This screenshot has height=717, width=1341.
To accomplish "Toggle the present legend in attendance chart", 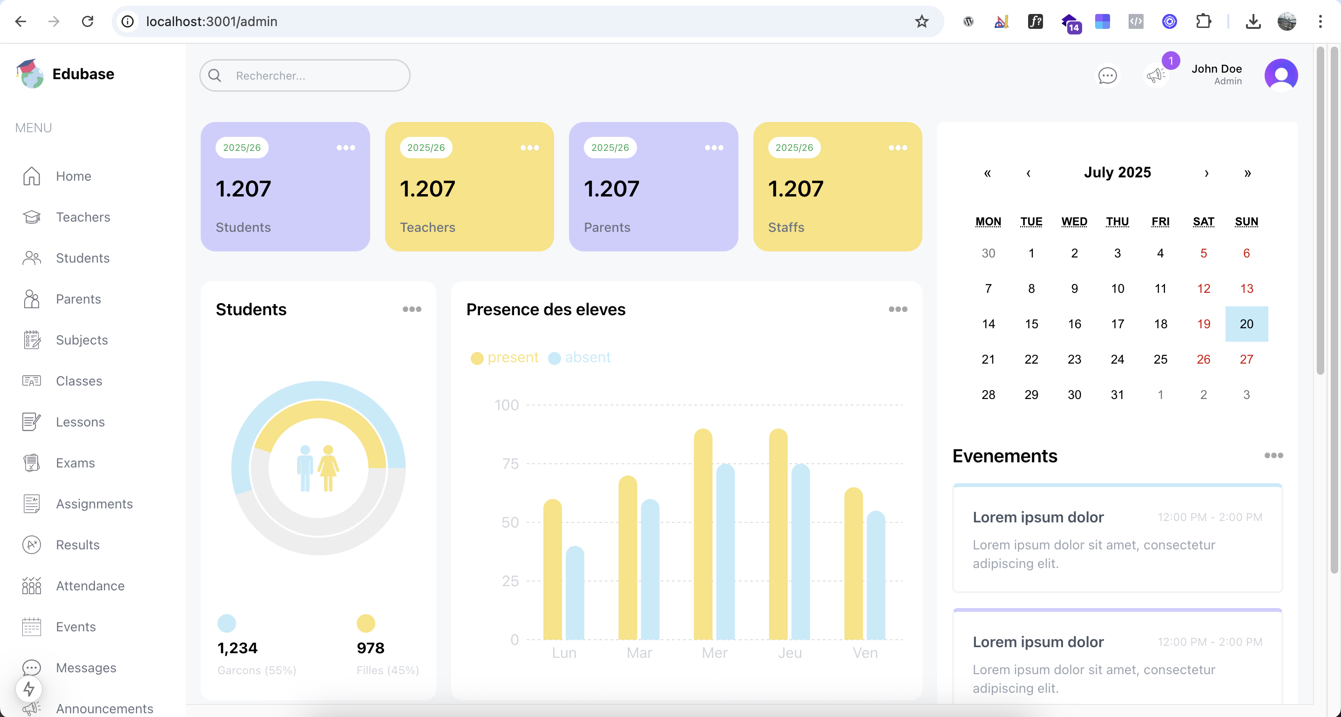I will pos(504,358).
